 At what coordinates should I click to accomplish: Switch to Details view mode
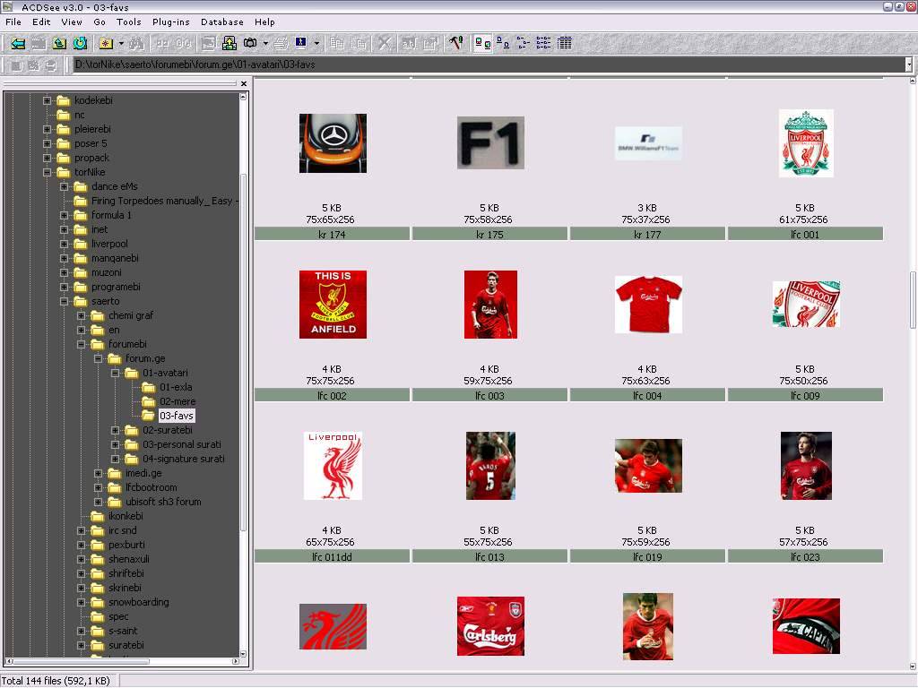(x=565, y=43)
